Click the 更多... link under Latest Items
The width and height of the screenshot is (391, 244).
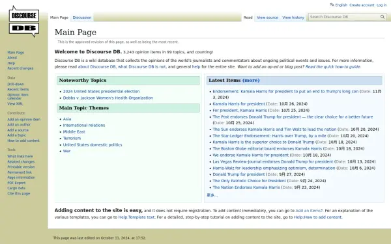pyautogui.click(x=212, y=195)
